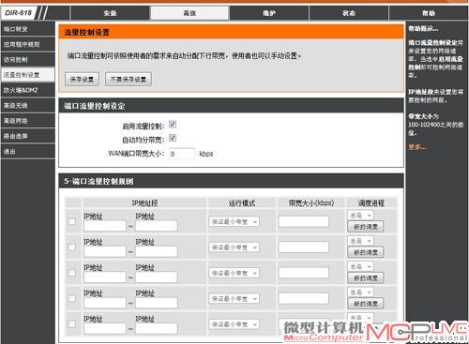Click second row start IP地址 field
The width and height of the screenshot is (469, 344).
coord(105,251)
